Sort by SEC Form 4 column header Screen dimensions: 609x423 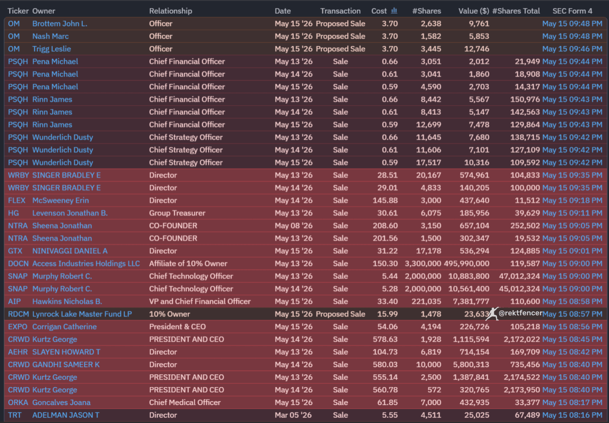pos(572,11)
